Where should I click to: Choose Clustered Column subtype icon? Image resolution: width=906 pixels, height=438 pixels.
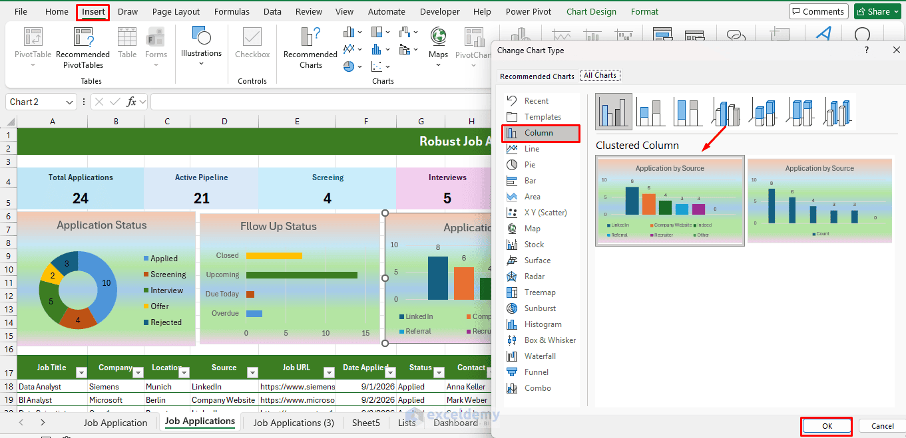(x=614, y=111)
